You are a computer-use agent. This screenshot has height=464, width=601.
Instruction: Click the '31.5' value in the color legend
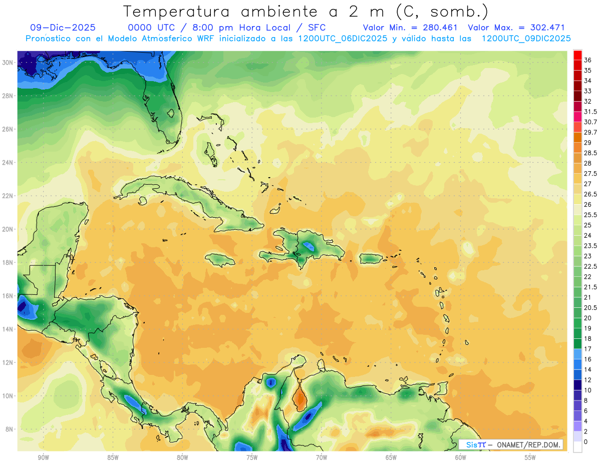[x=590, y=112]
